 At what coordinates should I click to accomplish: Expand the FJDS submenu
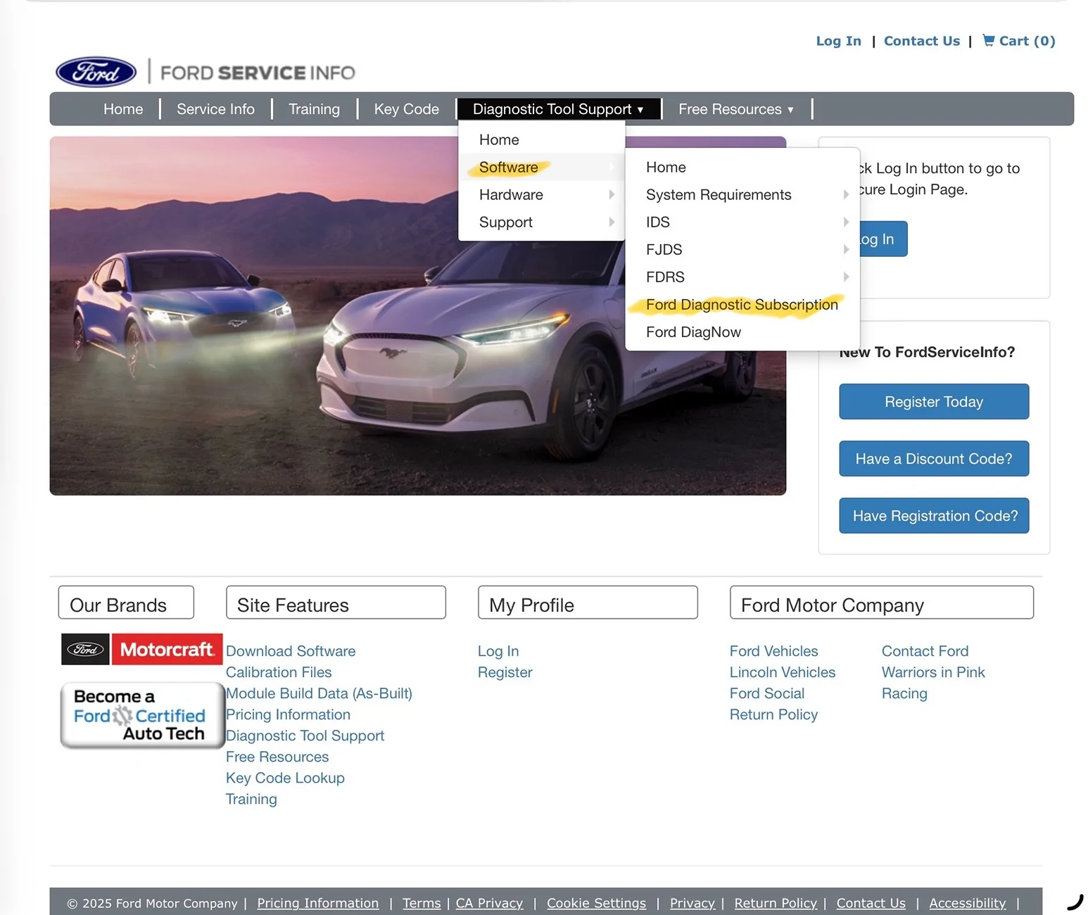coord(742,250)
